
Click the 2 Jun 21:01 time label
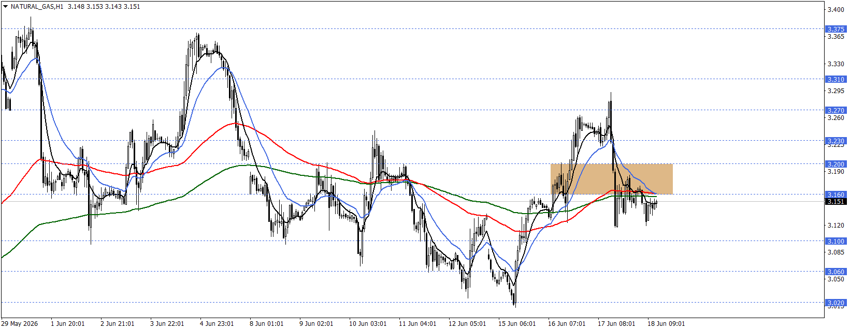[x=117, y=324]
